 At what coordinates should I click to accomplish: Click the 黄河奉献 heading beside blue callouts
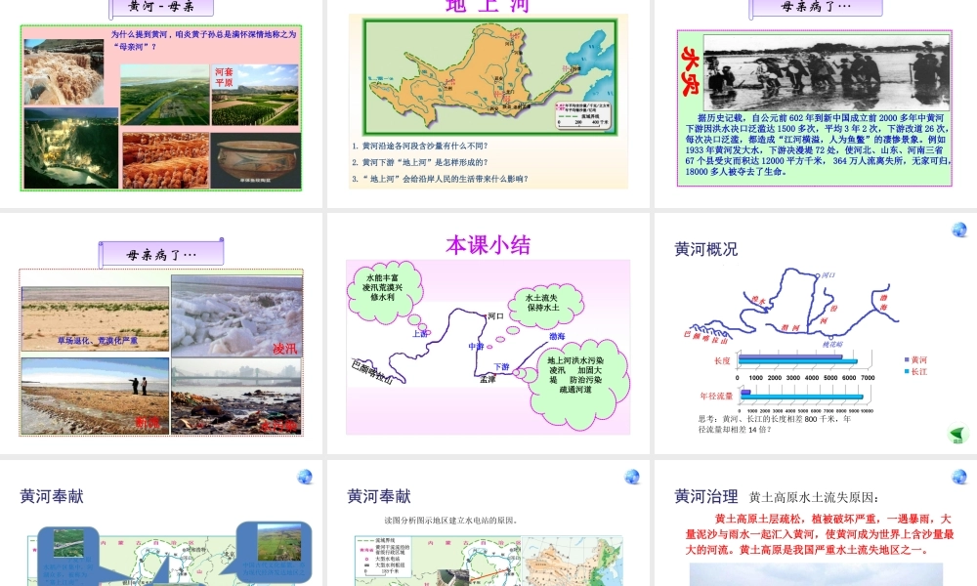52,496
